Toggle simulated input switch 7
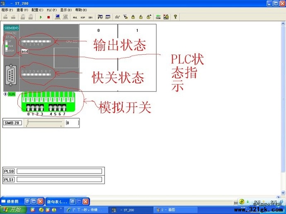Viewport: 286px width, 214px height. point(64,108)
